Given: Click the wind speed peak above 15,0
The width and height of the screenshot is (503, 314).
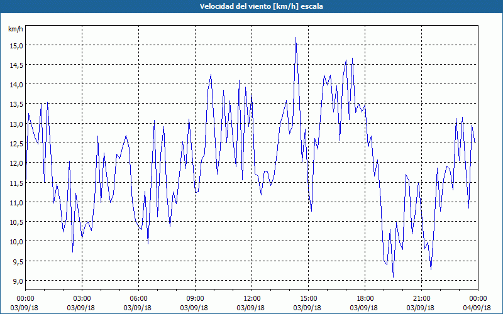Looking at the screenshot, I should click(296, 38).
